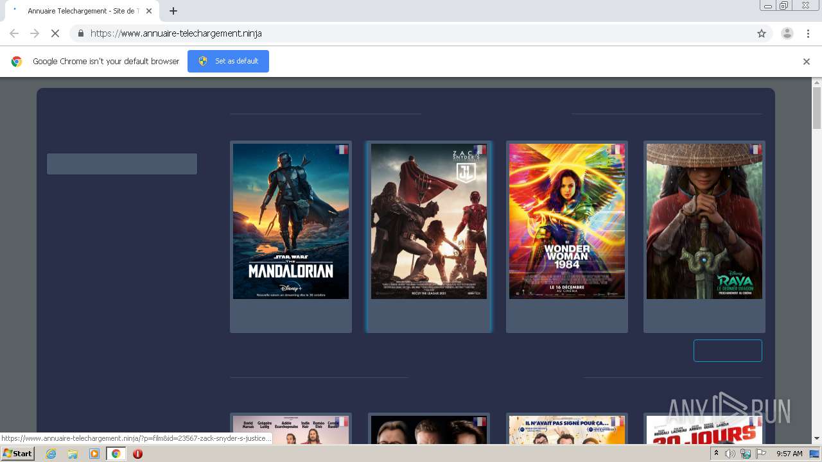
Task: Click scrollbar up arrow
Action: [x=817, y=82]
